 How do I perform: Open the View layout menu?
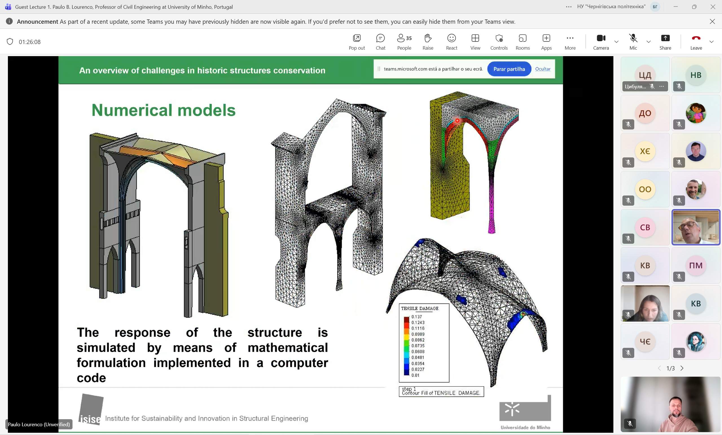(x=475, y=41)
